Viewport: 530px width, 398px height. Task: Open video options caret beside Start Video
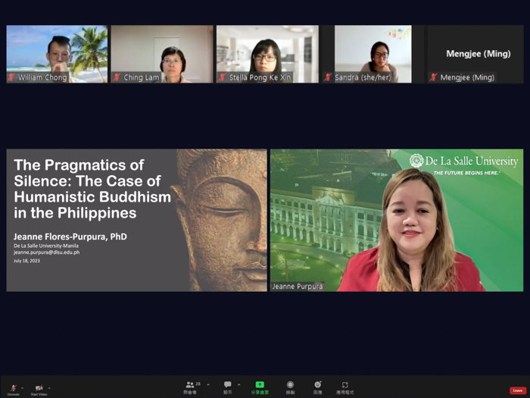[49, 388]
